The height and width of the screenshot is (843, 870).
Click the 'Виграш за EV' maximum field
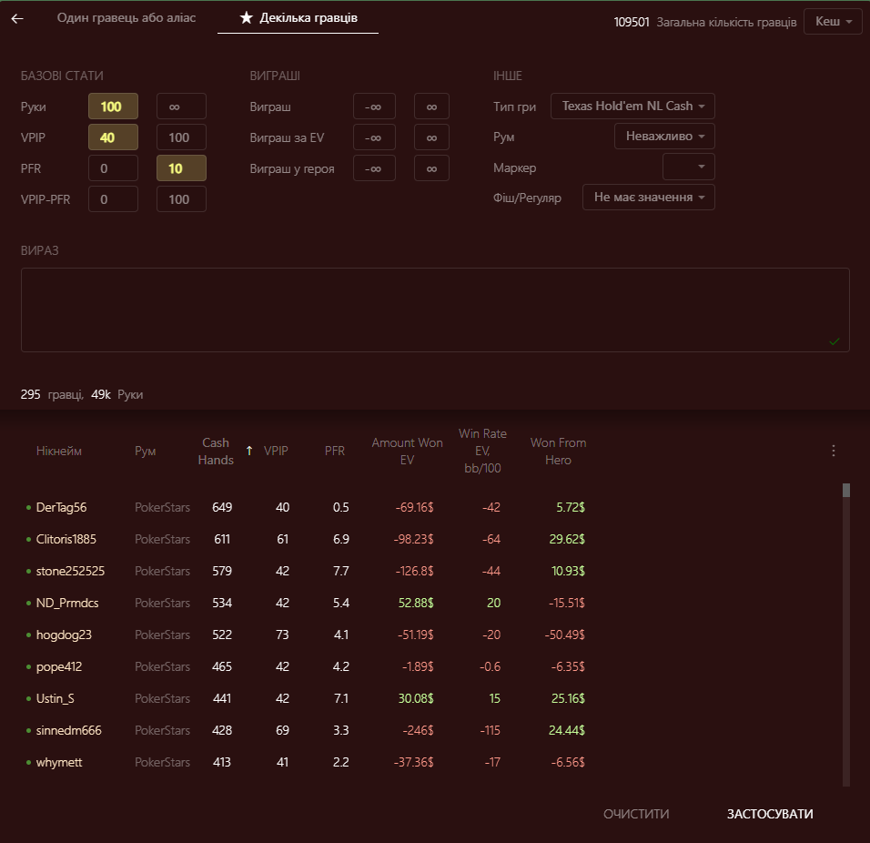click(x=431, y=137)
